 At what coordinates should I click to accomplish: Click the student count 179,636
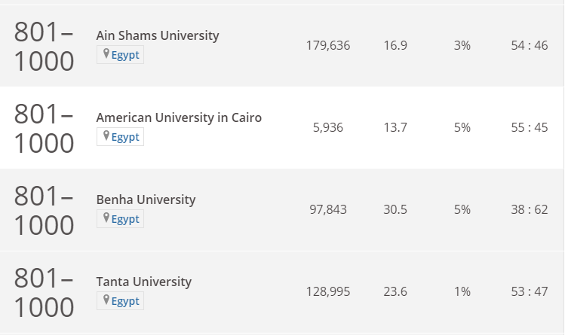point(328,46)
